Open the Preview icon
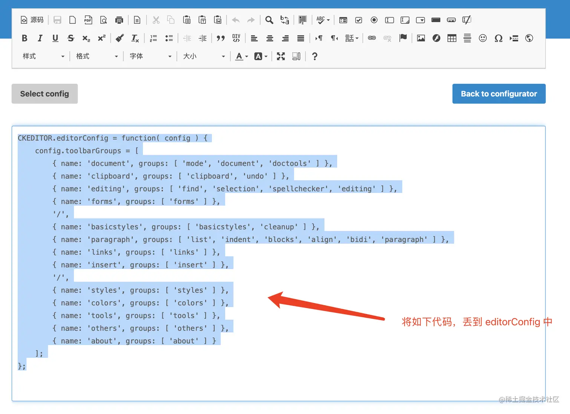This screenshot has width=570, height=414. [104, 20]
